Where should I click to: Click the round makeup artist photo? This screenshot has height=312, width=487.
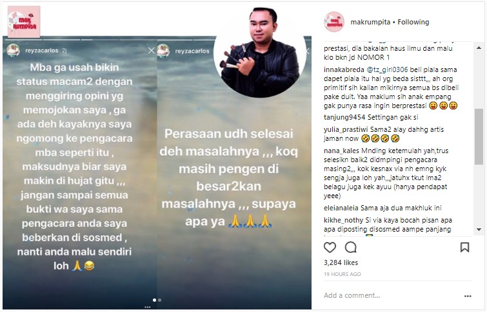(261, 53)
